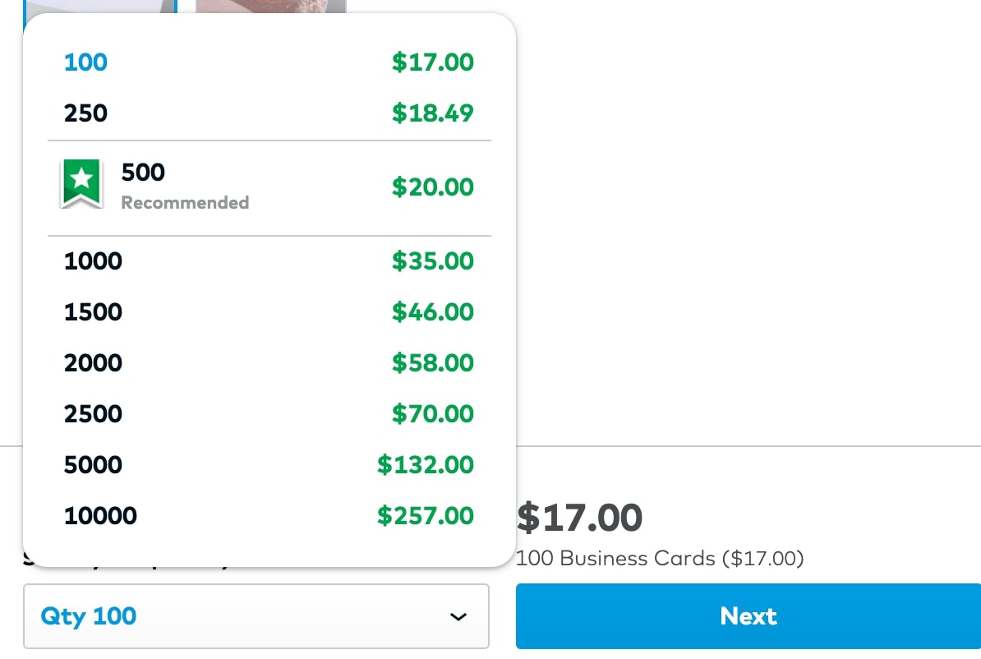Viewport: 981px width, 659px height.
Task: Click the $18.49 price entry
Action: coord(432,113)
